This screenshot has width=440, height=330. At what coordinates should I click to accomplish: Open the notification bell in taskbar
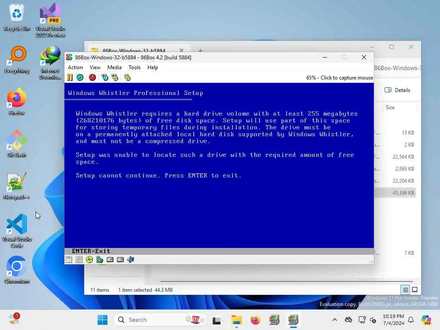tap(411, 320)
